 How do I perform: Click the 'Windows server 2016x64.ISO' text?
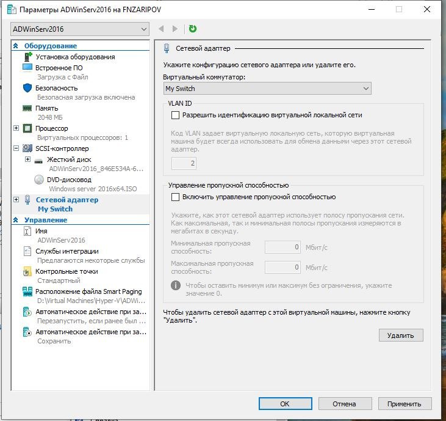(93, 189)
